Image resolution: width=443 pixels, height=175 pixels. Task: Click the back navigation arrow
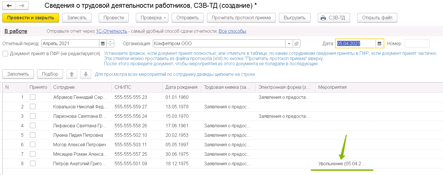(9, 5)
